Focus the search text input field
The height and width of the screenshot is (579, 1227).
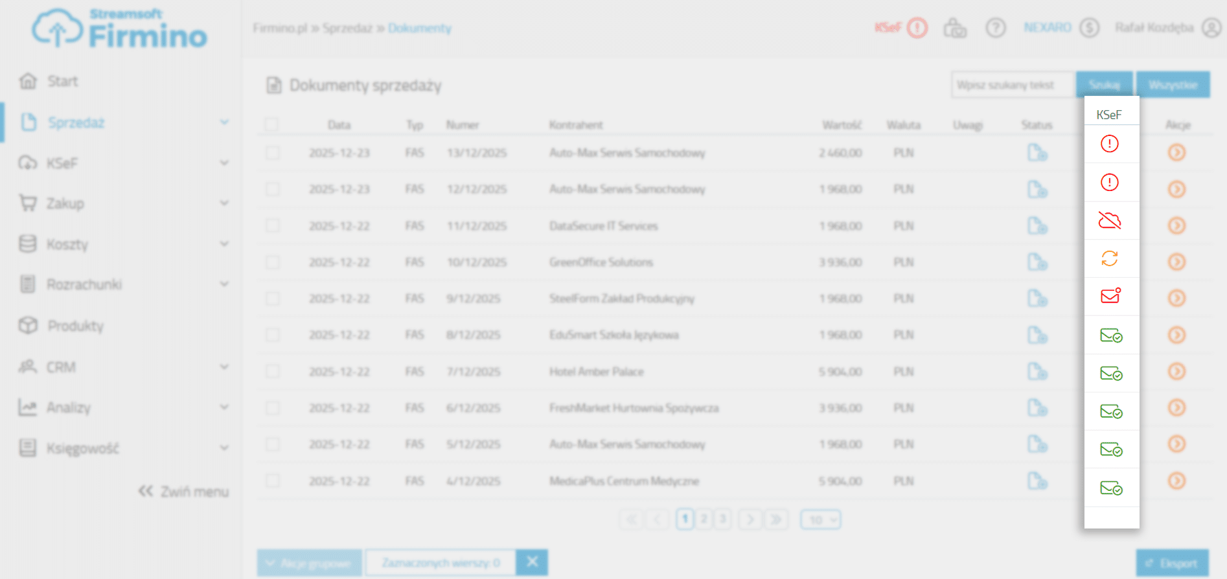point(1012,85)
